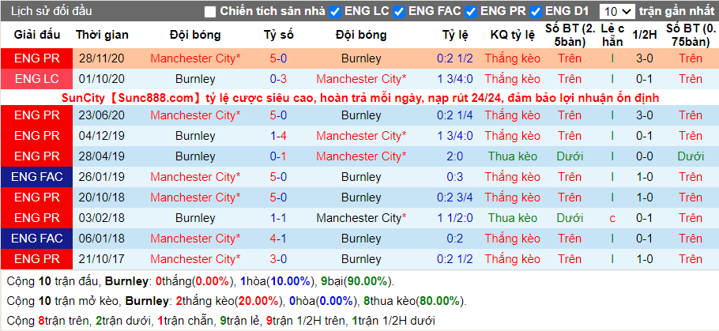Open the 1-1 score from 03/02/18
719x331 pixels.
point(278,218)
